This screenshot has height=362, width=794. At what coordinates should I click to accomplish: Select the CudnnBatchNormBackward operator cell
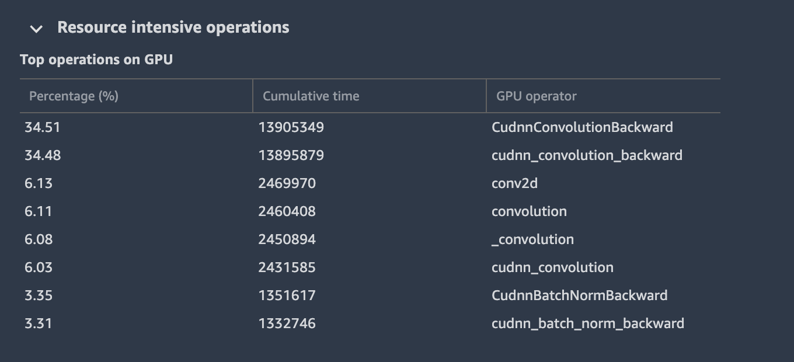[x=579, y=295]
